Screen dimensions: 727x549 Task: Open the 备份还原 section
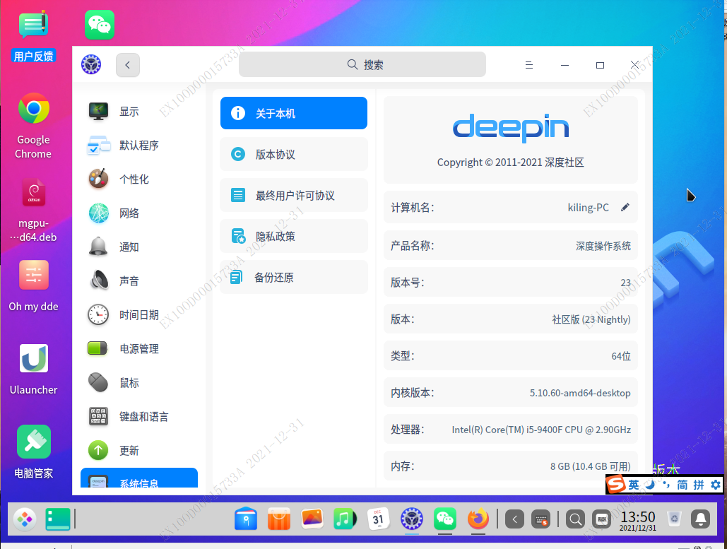(x=293, y=277)
